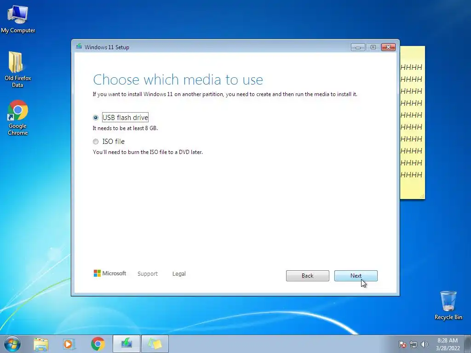Open Chrome from the taskbar
Viewport: 471px width, 353px height.
tap(98, 344)
